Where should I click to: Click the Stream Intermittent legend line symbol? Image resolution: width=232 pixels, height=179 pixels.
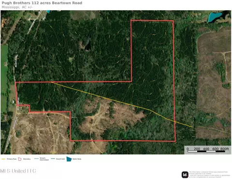pyautogui.click(x=36, y=159)
